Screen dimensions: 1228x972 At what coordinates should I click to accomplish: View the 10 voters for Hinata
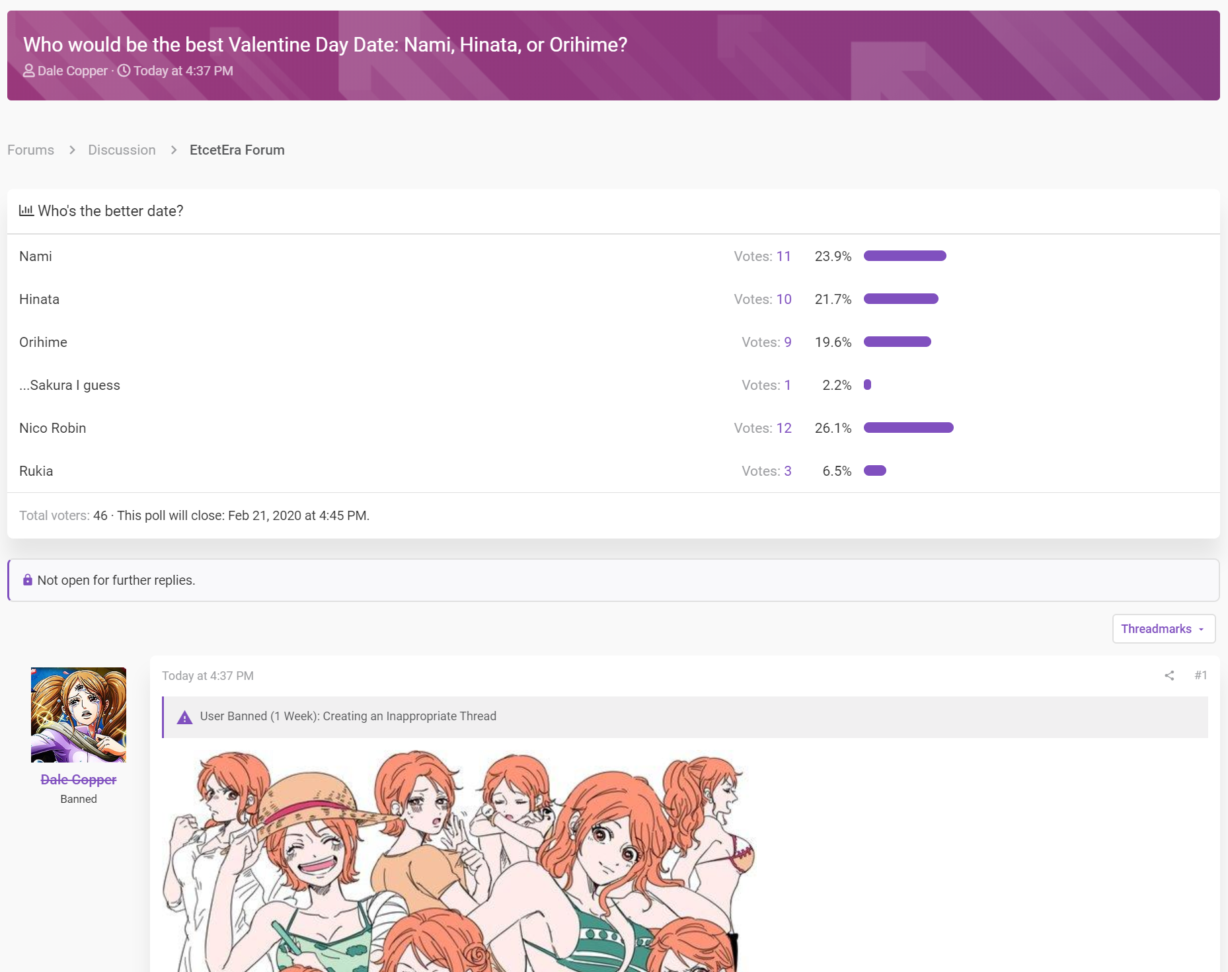point(784,299)
